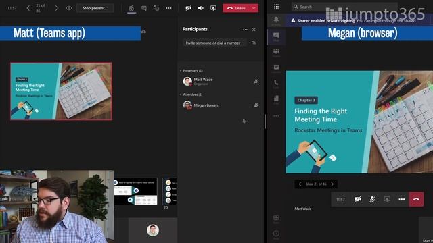
Task: Open Chat in browser Teams sidebar
Action: (276, 37)
